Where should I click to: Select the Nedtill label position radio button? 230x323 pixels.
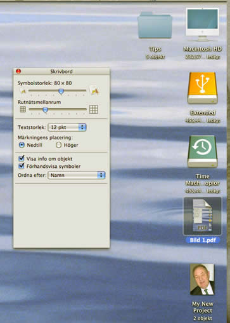click(22, 145)
